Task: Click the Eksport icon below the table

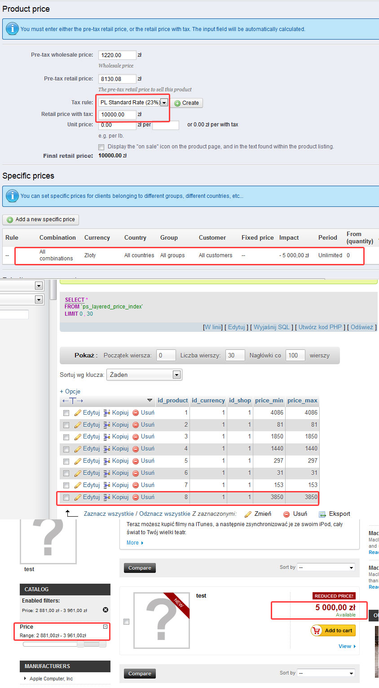Action: [x=322, y=514]
